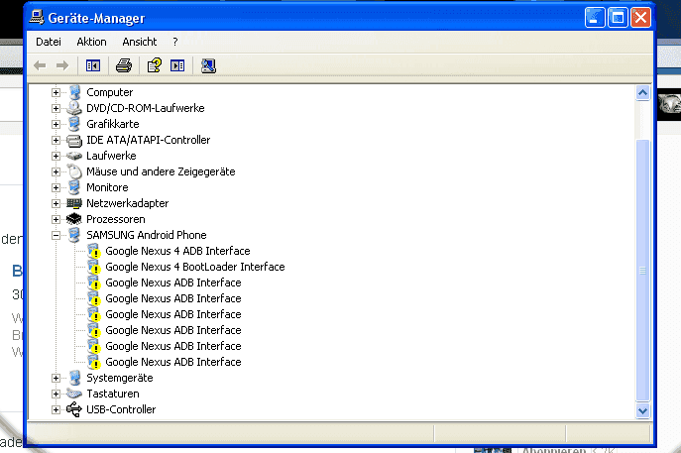
Task: Open the Aktion menu
Action: (91, 42)
